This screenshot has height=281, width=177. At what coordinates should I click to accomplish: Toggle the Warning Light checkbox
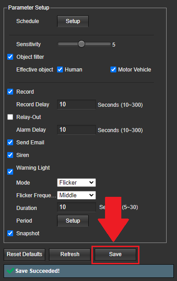pyautogui.click(x=10, y=171)
